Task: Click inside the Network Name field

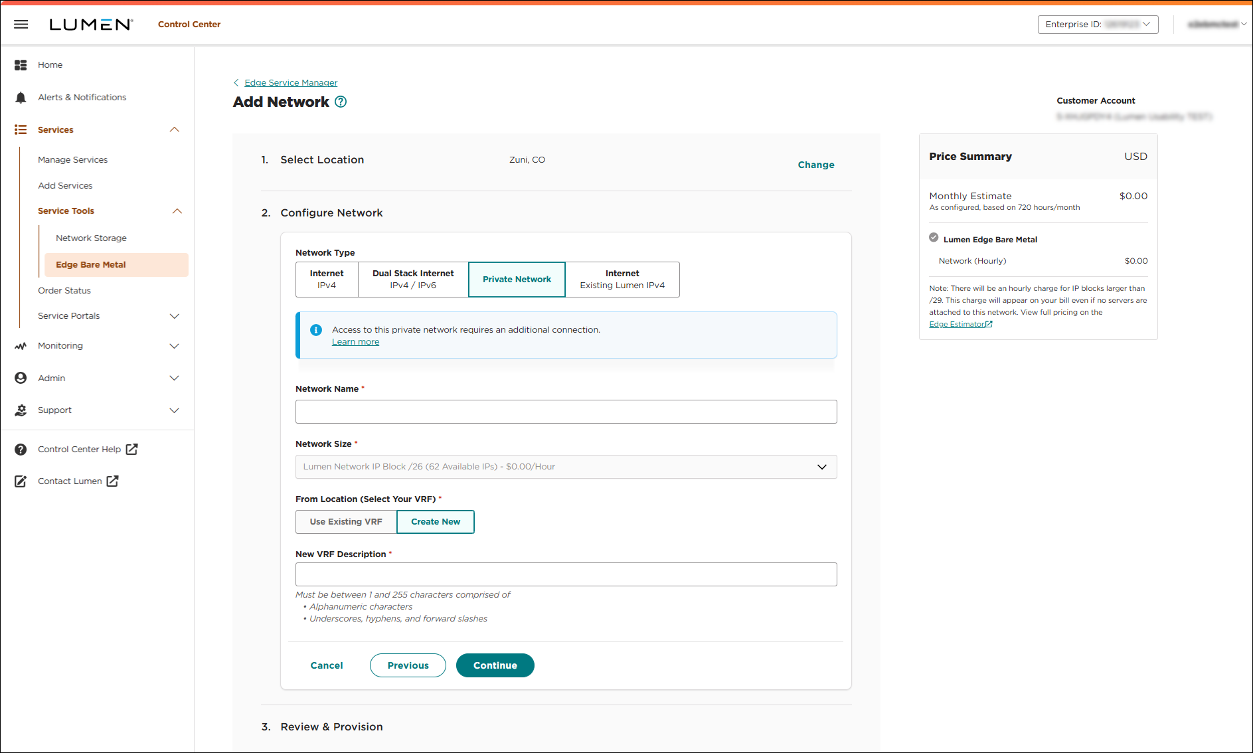Action: coord(566,412)
